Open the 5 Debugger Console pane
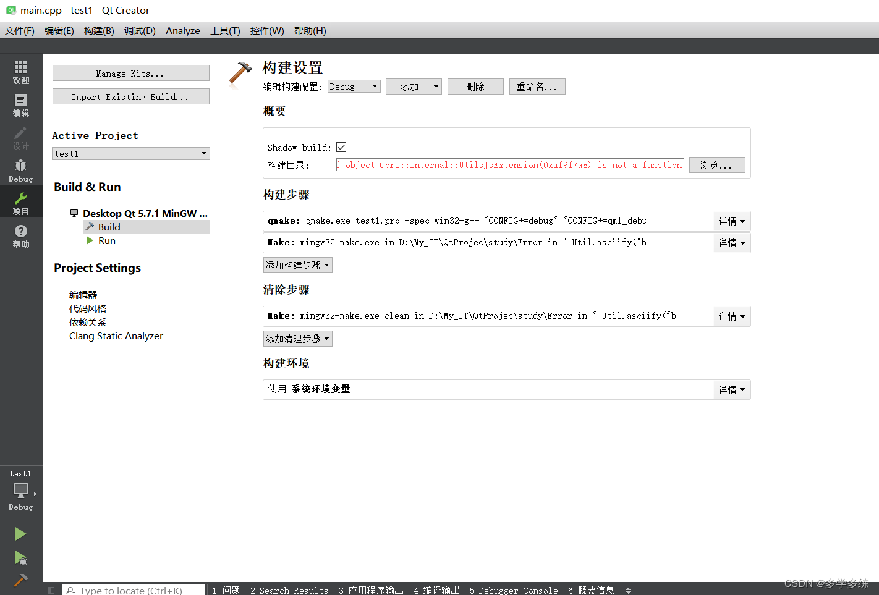The width and height of the screenshot is (879, 595). (514, 590)
